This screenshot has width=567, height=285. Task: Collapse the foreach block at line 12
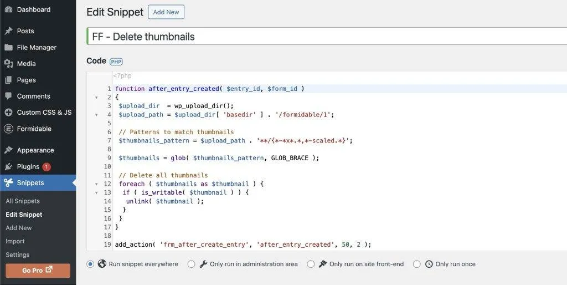tap(96, 184)
